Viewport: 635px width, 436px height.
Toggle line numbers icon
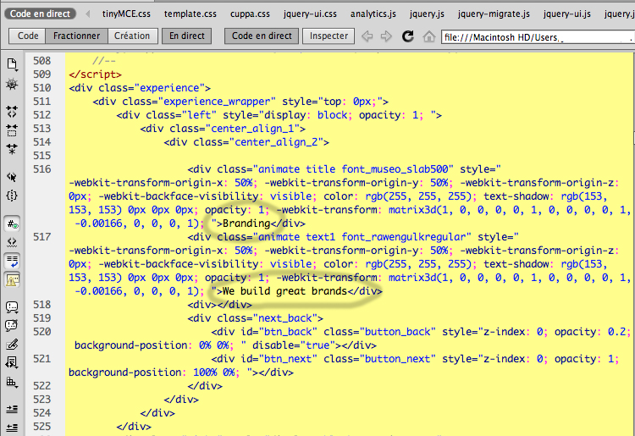pyautogui.click(x=12, y=224)
